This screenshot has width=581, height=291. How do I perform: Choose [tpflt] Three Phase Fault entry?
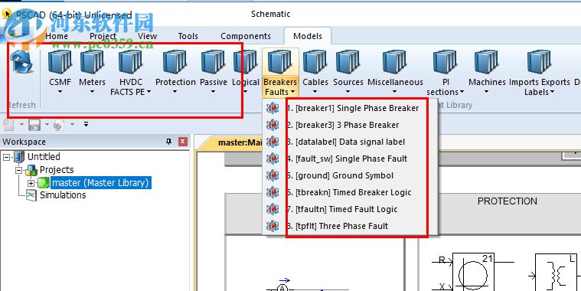(350, 226)
